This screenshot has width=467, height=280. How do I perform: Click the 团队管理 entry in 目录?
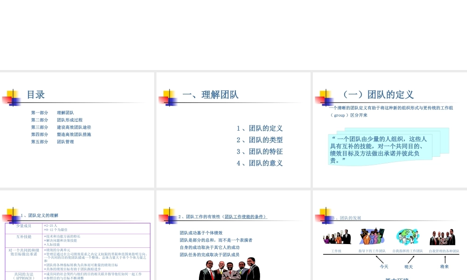click(65, 142)
